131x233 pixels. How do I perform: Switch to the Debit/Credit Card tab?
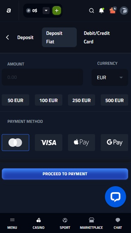[x=97, y=37]
